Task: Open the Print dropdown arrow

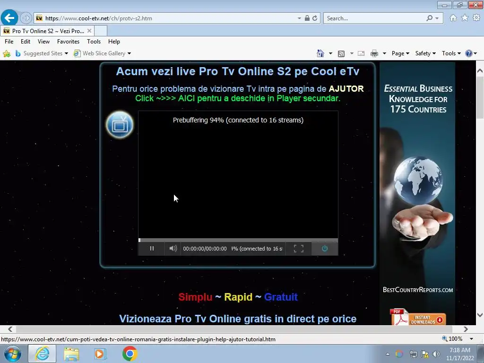Action: (384, 53)
